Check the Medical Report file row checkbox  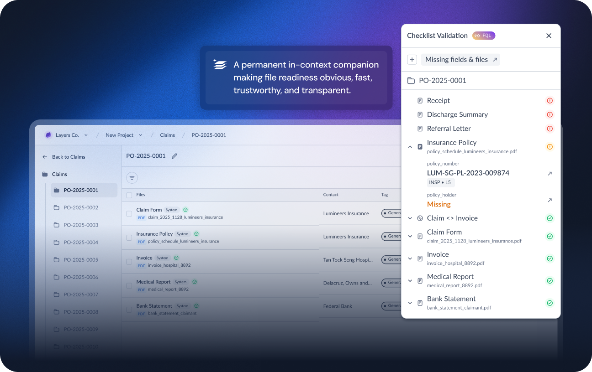129,286
